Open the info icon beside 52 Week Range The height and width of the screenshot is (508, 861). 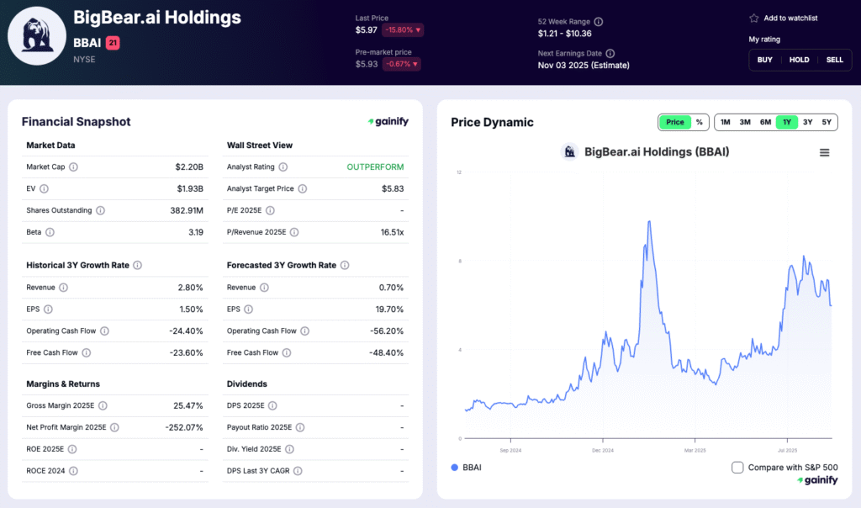click(599, 21)
